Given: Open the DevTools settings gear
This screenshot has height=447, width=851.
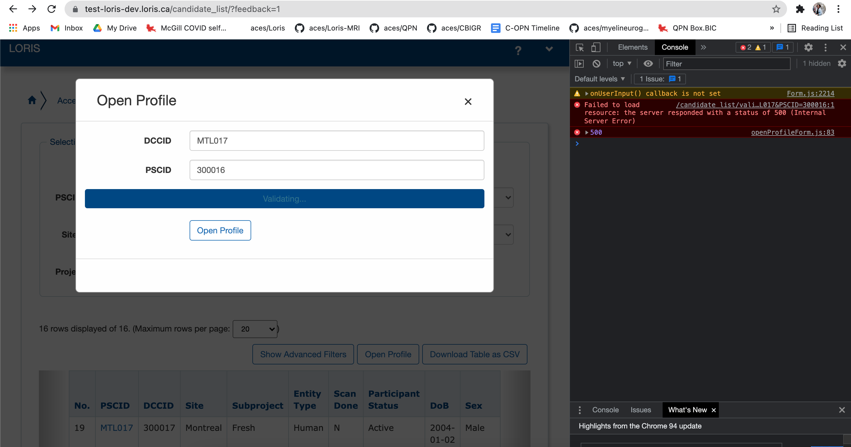Looking at the screenshot, I should point(808,47).
